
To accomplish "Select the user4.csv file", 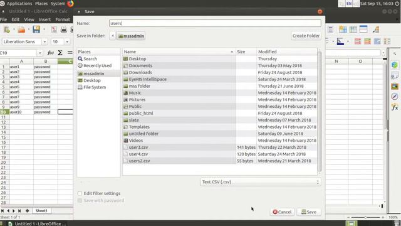I will tap(220, 154).
